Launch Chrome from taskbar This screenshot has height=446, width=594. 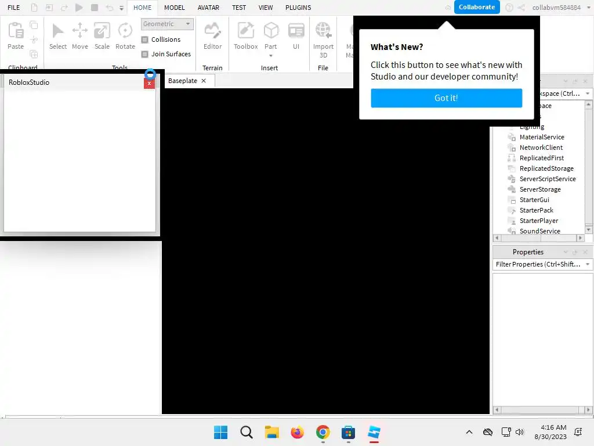[x=323, y=432]
